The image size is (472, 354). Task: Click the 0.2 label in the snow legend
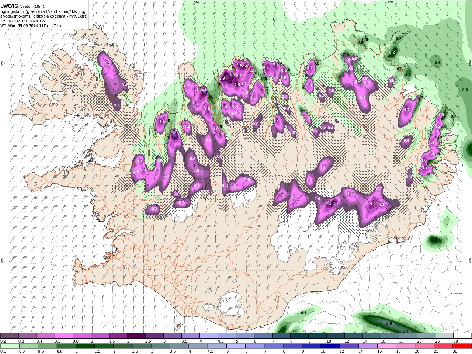coord(3,341)
